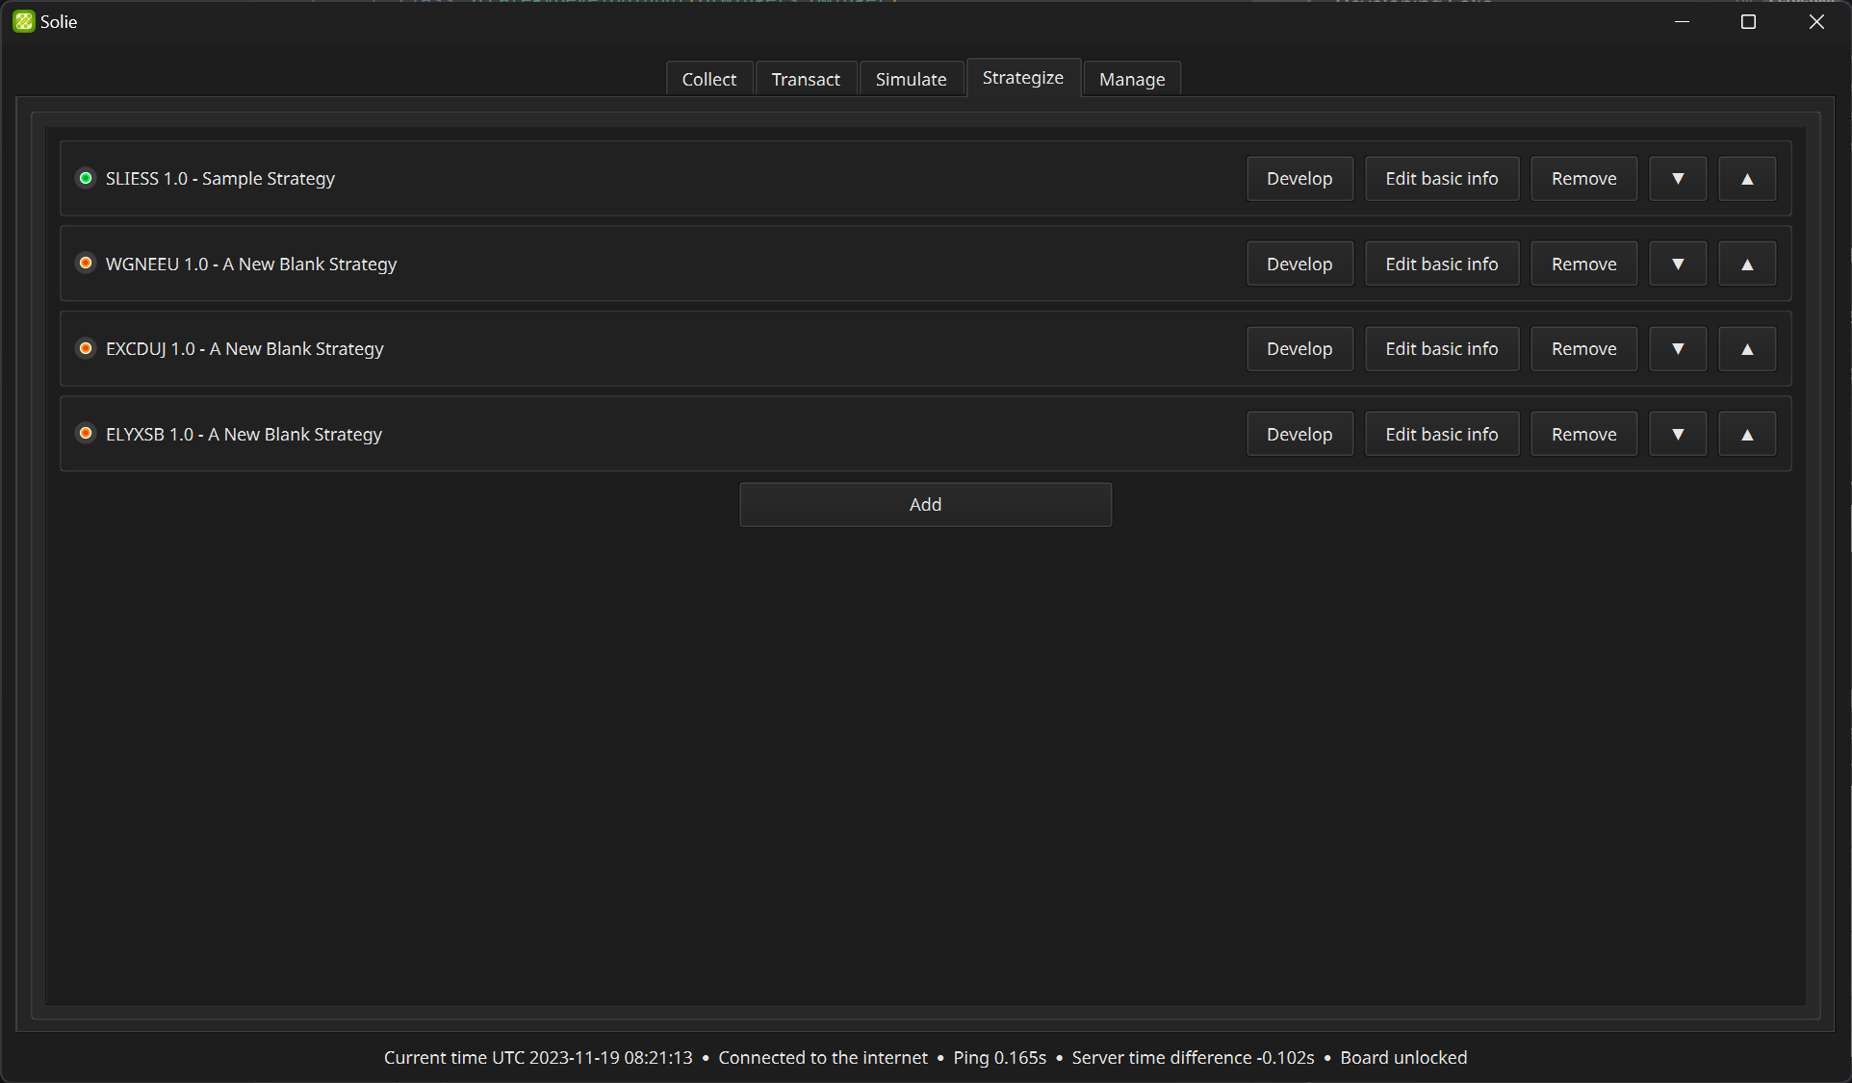Move ELYXSB strategy up with arrow

[x=1747, y=435]
